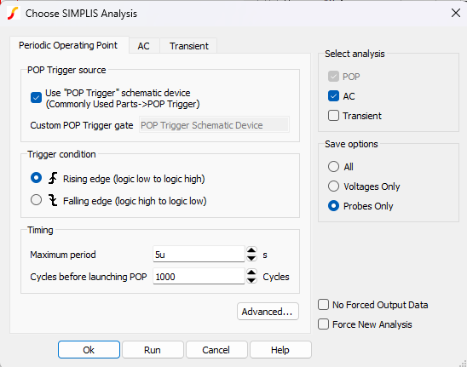467x367 pixels.
Task: Open the Transient tab
Action: pyautogui.click(x=189, y=46)
